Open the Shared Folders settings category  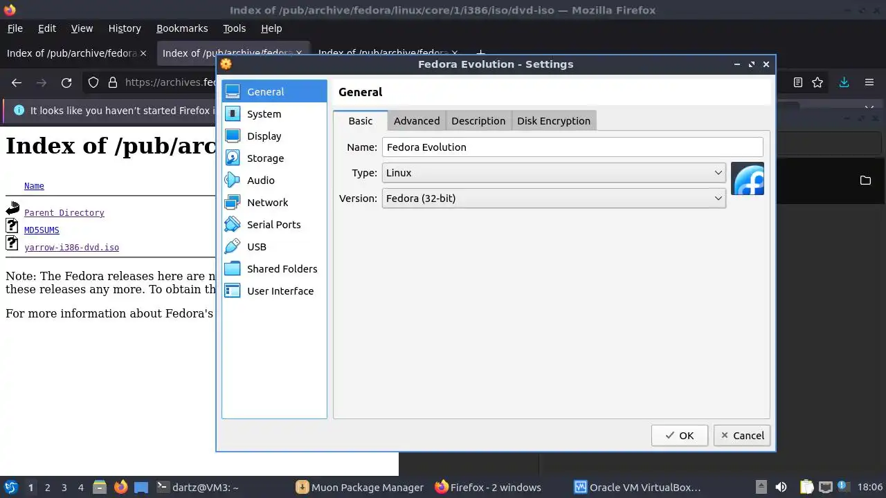click(x=274, y=268)
